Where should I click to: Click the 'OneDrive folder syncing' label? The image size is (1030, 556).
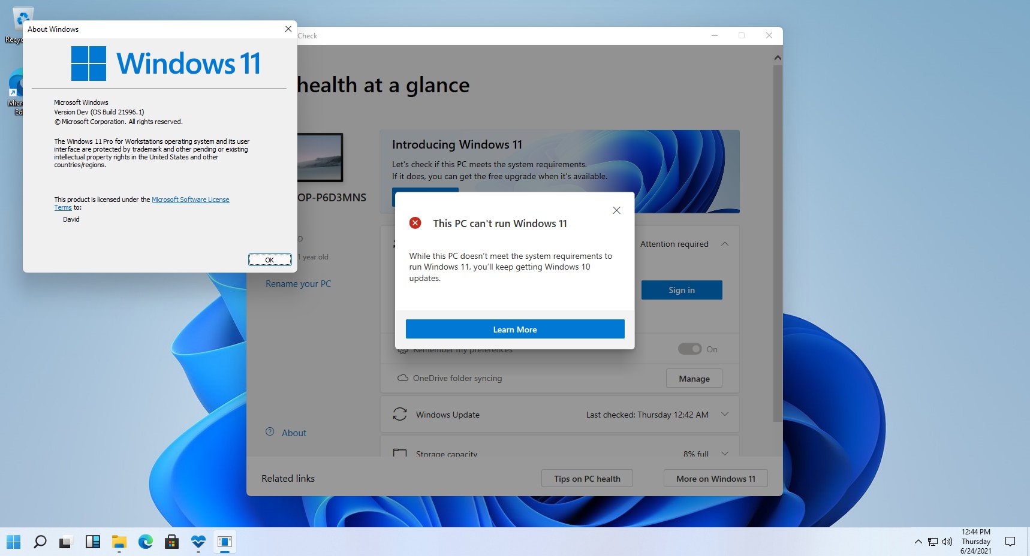tap(457, 378)
